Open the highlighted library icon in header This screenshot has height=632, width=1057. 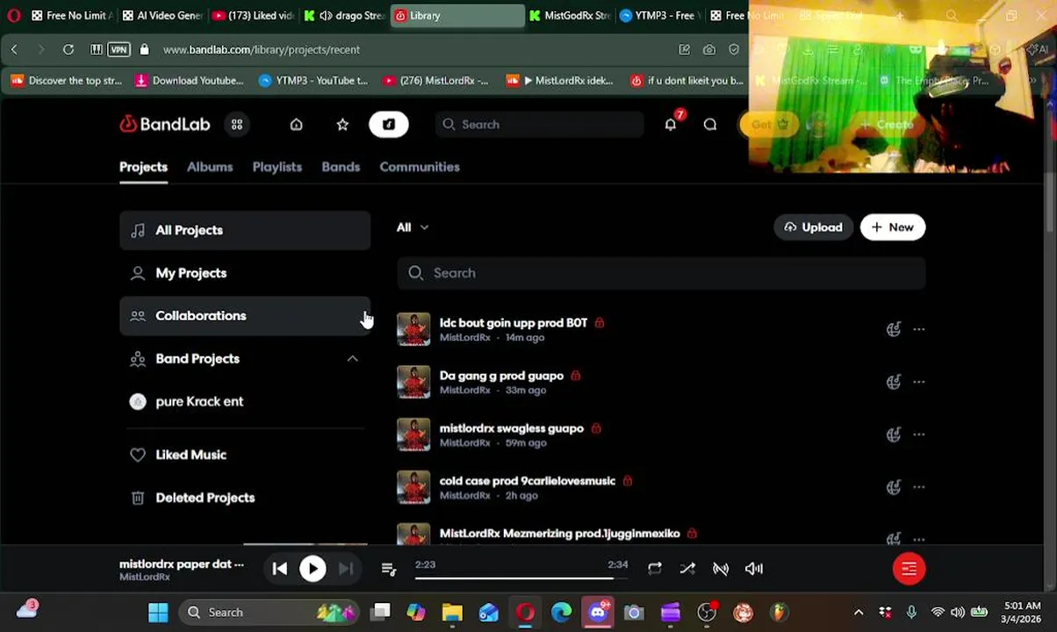pyautogui.click(x=389, y=125)
